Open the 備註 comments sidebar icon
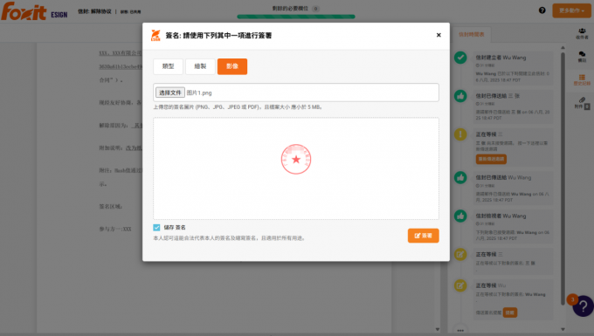The height and width of the screenshot is (336, 594). [x=582, y=57]
